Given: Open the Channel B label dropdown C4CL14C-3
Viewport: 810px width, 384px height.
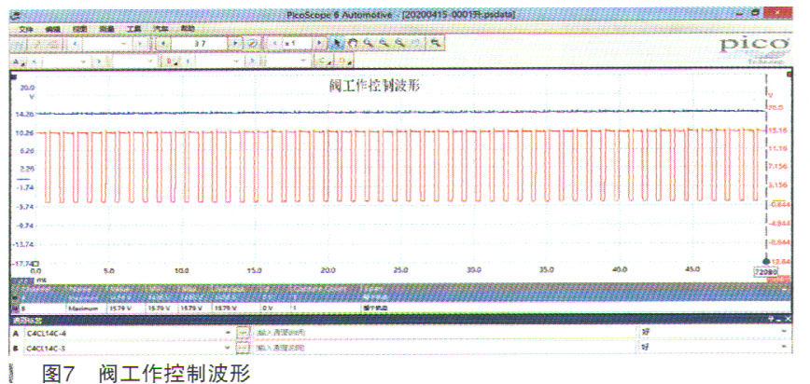Looking at the screenshot, I should 229,349.
